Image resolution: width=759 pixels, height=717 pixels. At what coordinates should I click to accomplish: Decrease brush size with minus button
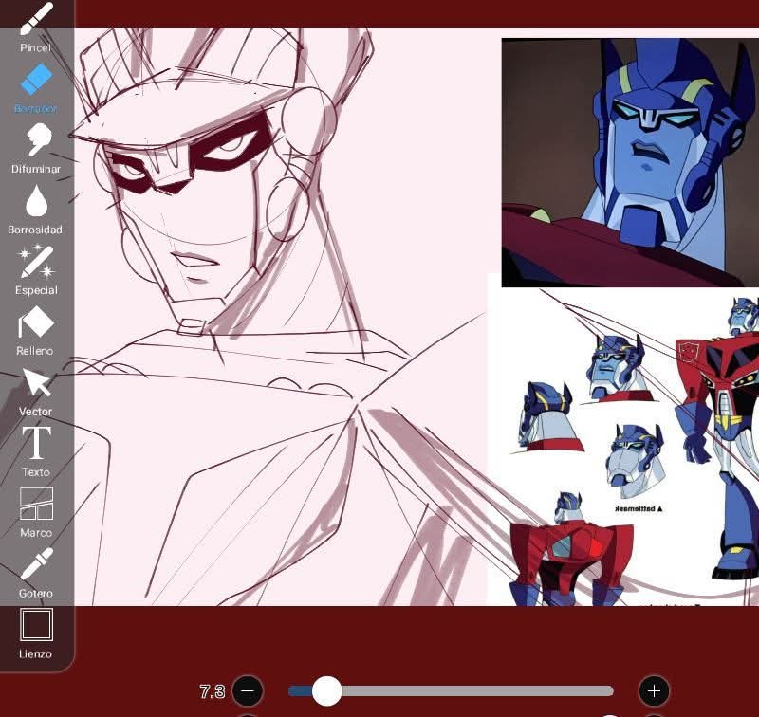tap(248, 690)
